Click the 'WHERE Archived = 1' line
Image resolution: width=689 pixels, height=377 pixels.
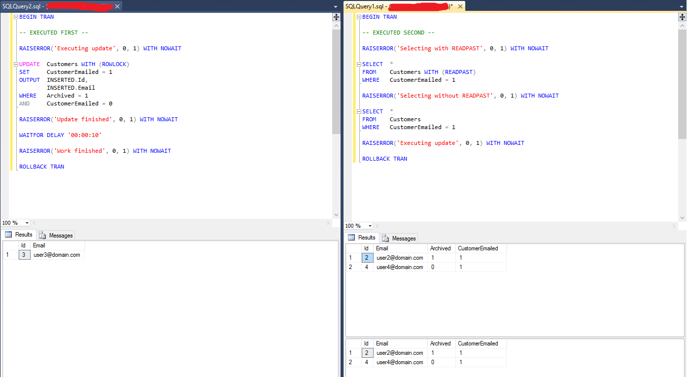click(54, 96)
